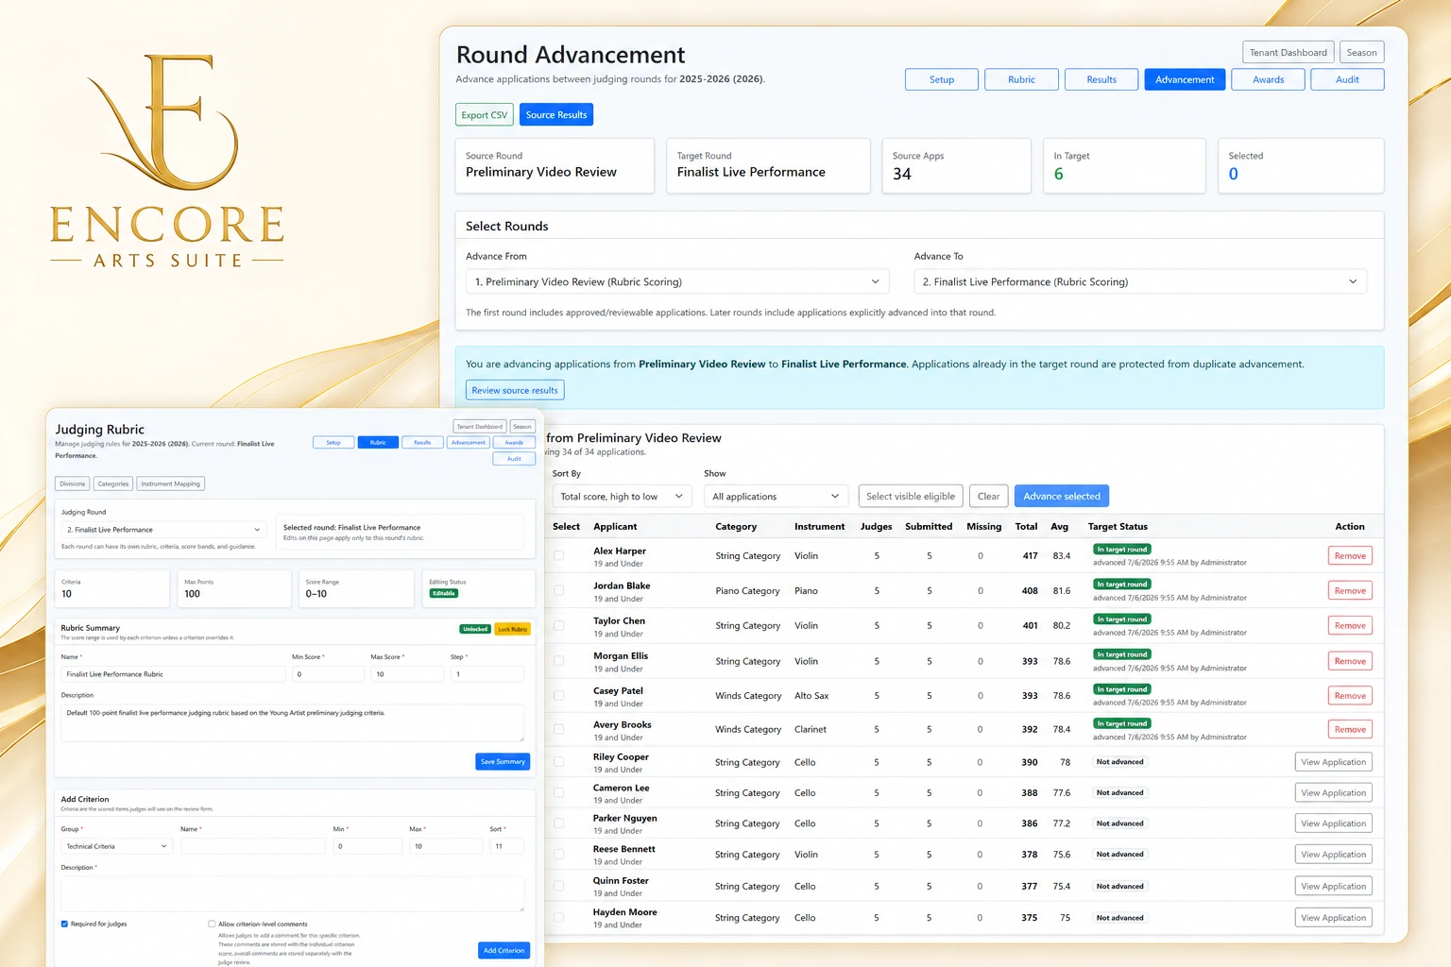Image resolution: width=1451 pixels, height=967 pixels.
Task: Tick the checkbox in Parker Nguyen's row
Action: click(558, 823)
